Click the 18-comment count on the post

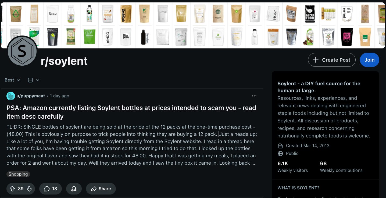(54, 189)
